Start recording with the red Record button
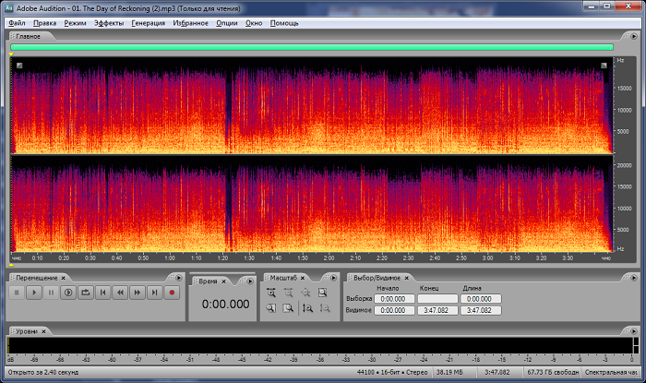This screenshot has height=383, width=646. (x=172, y=293)
